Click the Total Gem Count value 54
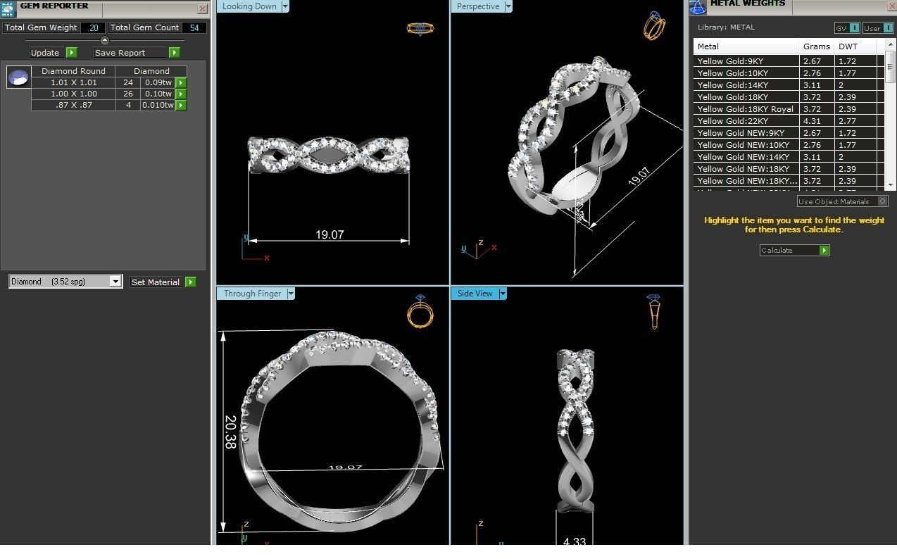This screenshot has width=897, height=559. (x=194, y=27)
